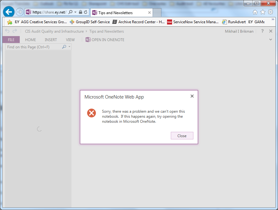The width and height of the screenshot is (278, 210).
Task: Click Tips and Newsletters breadcrumb title
Action: 107,31
